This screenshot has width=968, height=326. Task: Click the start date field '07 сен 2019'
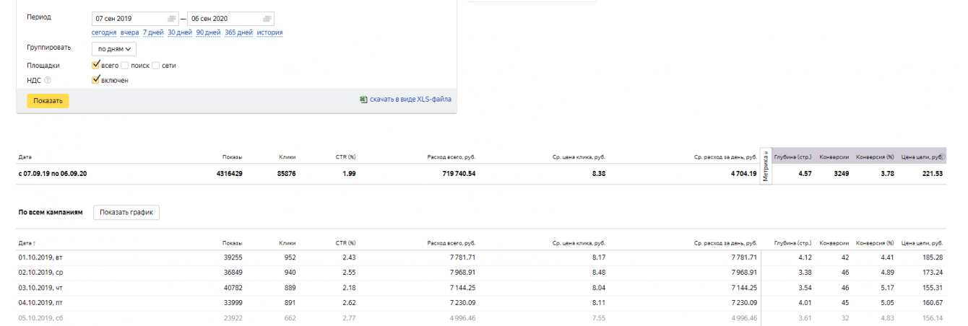pos(127,19)
